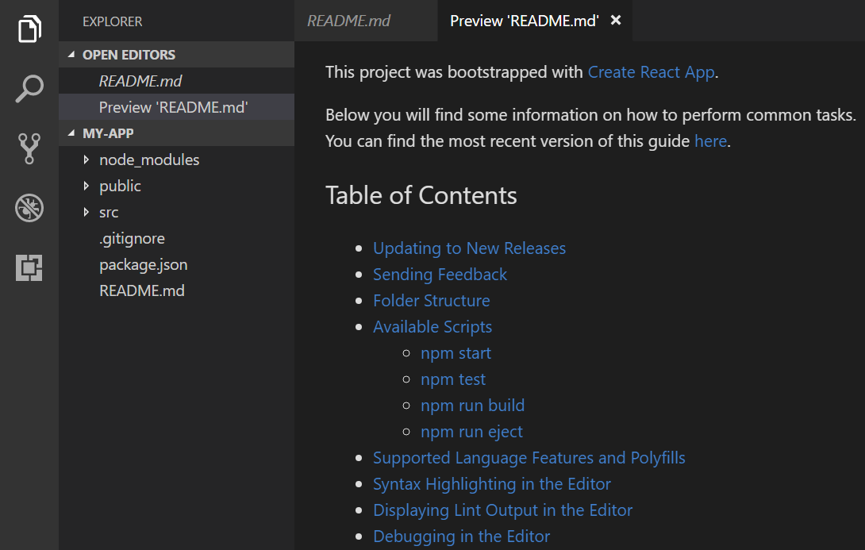Viewport: 865px width, 550px height.
Task: Follow the 'here' guide link
Action: click(710, 141)
